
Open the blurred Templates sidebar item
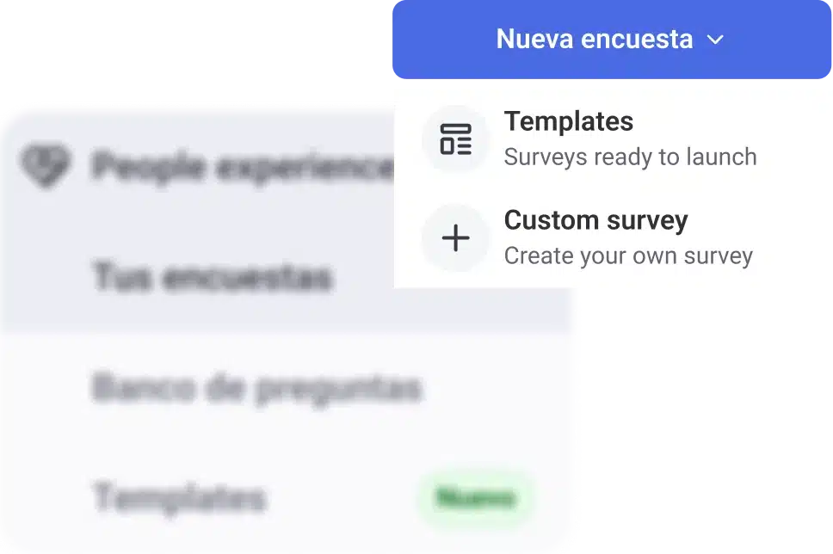pos(179,497)
